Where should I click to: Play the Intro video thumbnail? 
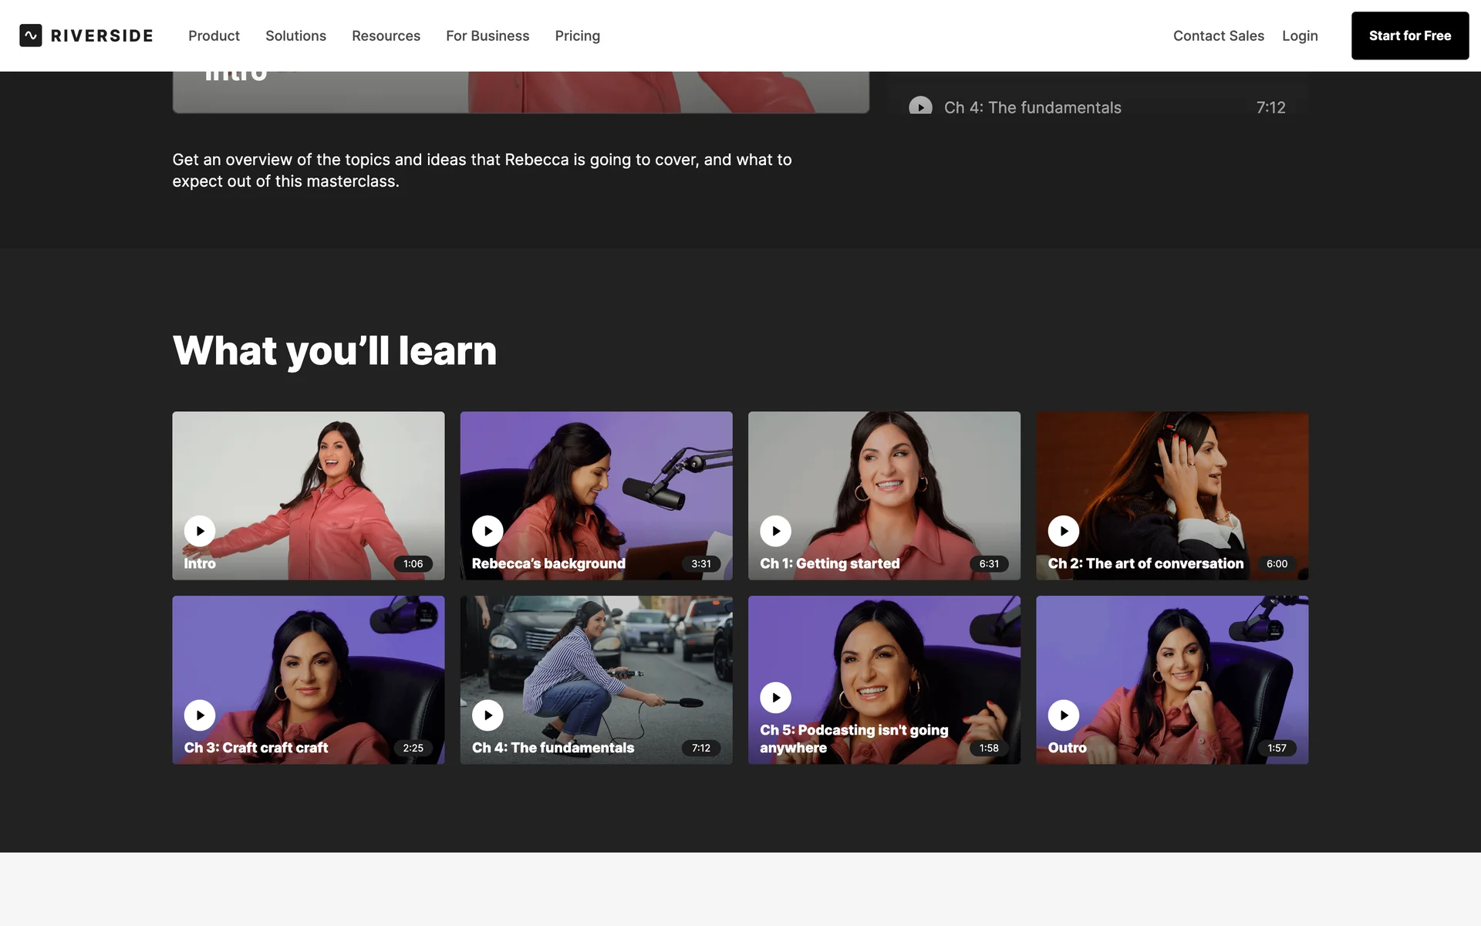pos(200,531)
